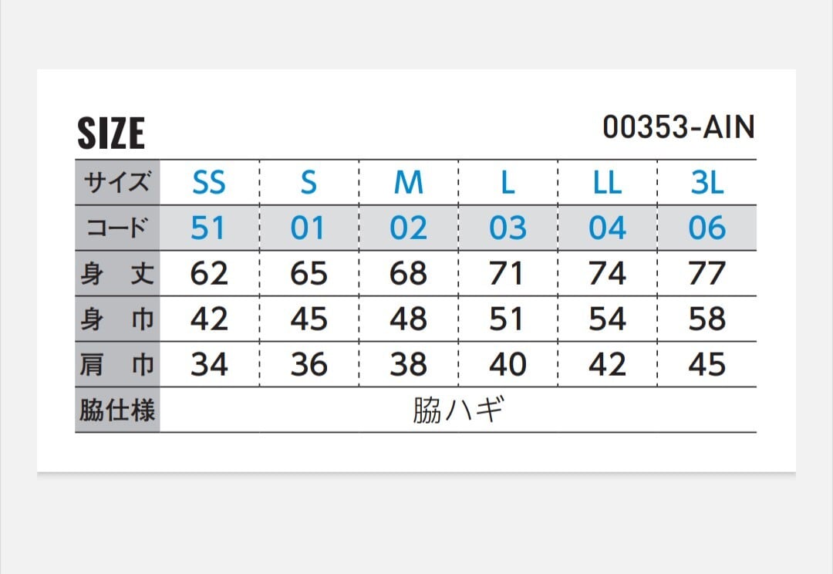Image resolution: width=833 pixels, height=574 pixels.
Task: Click the 3L size column header
Action: (707, 183)
